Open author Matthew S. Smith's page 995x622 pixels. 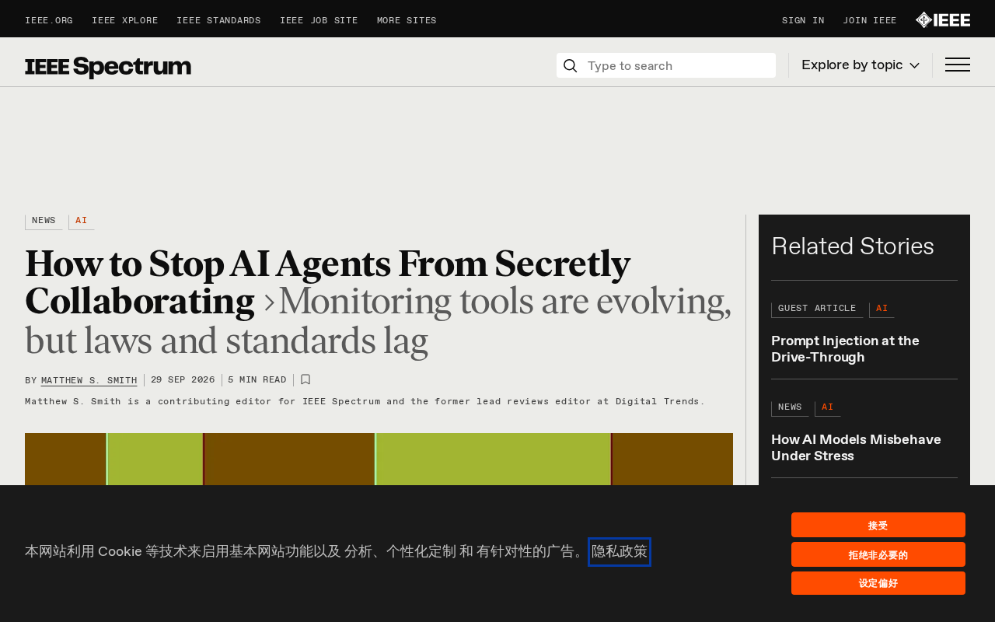point(89,380)
